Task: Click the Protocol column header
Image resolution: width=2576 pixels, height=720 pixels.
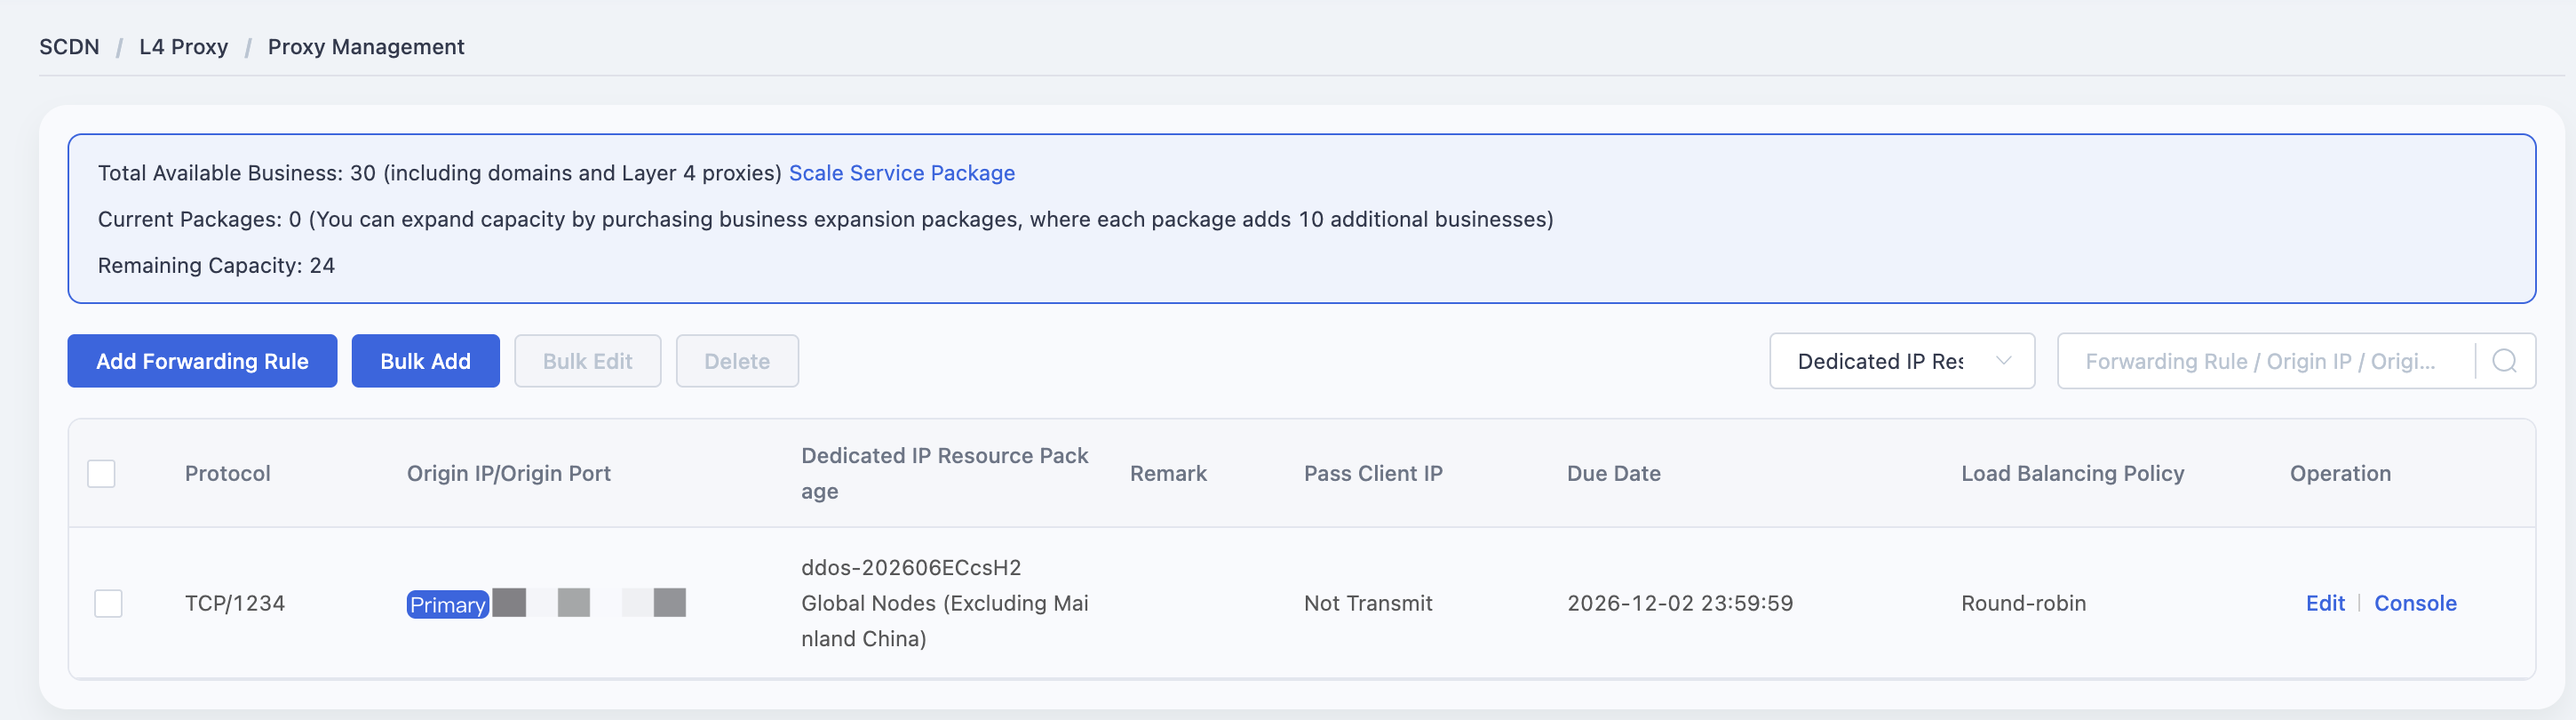Action: (227, 473)
